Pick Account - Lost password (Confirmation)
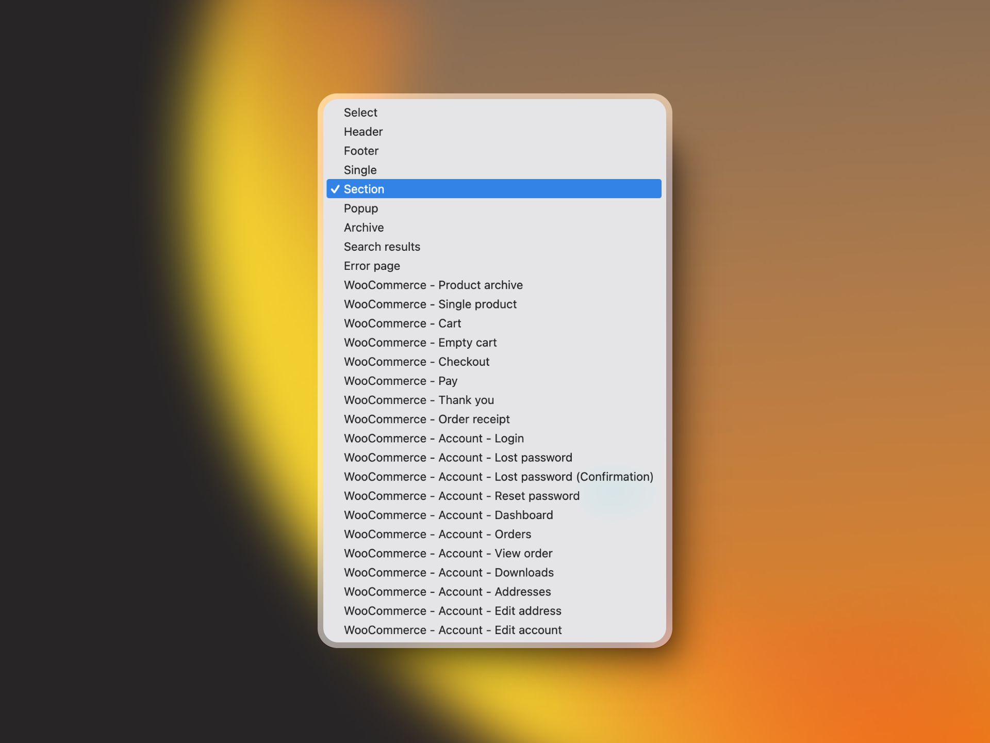This screenshot has height=743, width=990. pos(494,477)
